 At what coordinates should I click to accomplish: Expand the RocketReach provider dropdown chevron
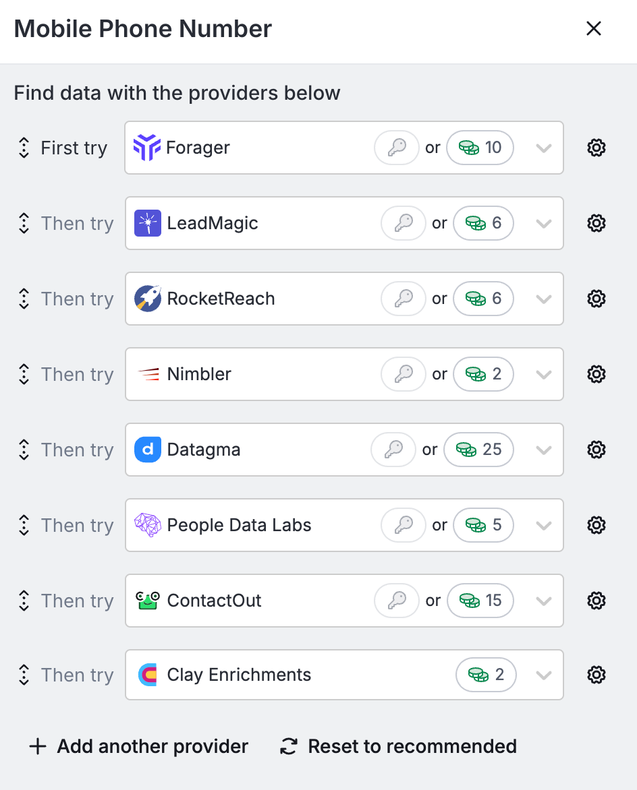pos(544,299)
